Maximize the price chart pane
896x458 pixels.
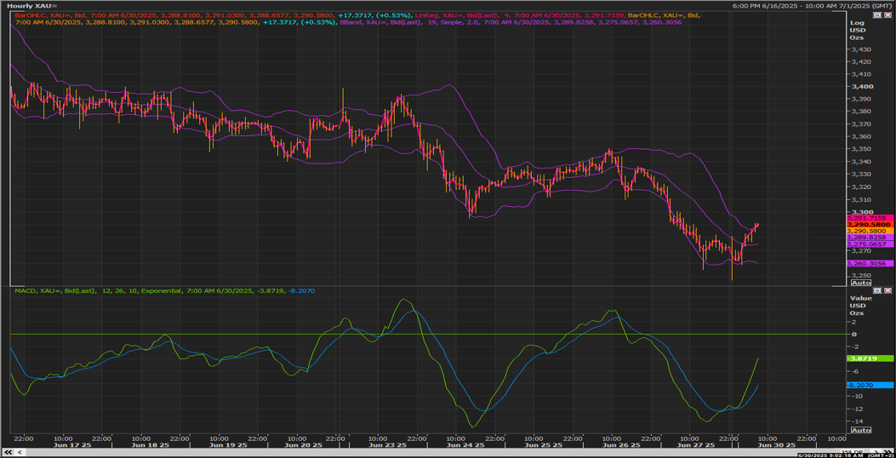coord(877,14)
